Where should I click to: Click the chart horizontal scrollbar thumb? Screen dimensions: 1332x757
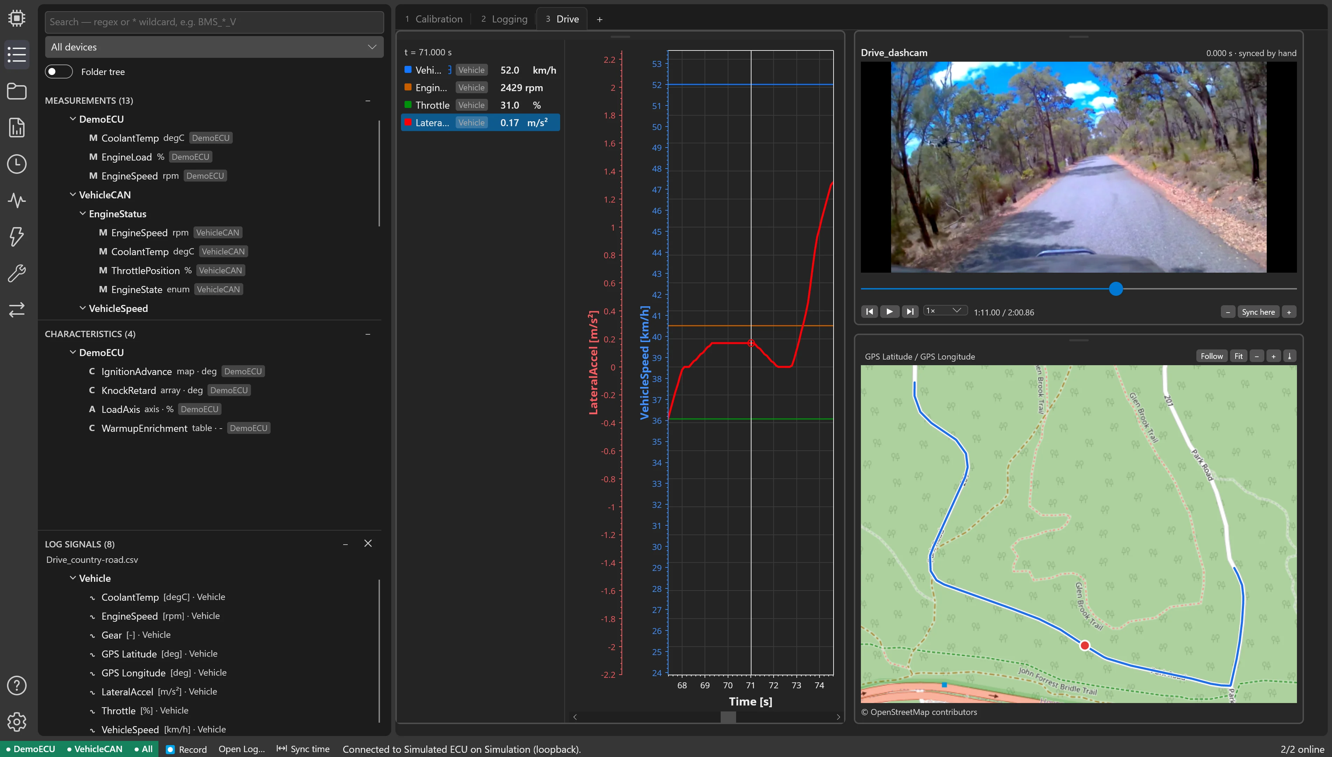click(x=728, y=717)
